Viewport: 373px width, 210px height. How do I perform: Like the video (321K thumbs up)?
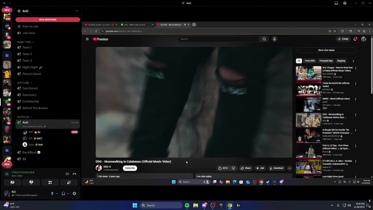click(x=223, y=168)
